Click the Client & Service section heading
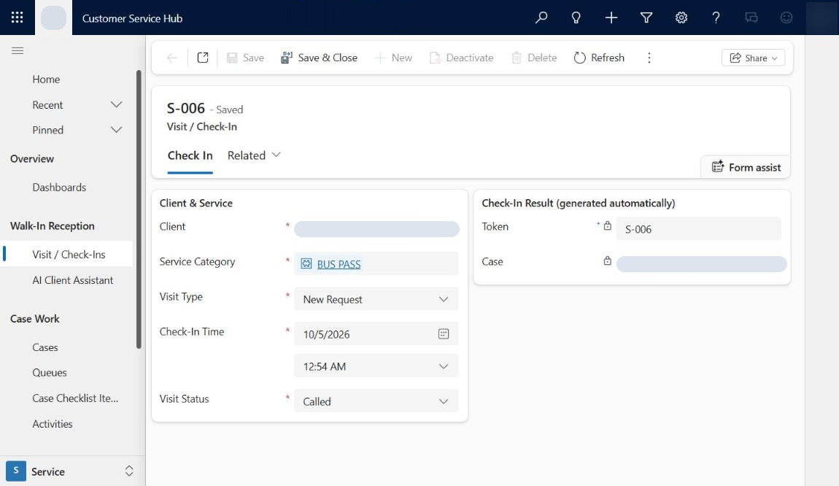This screenshot has width=839, height=486. click(196, 204)
